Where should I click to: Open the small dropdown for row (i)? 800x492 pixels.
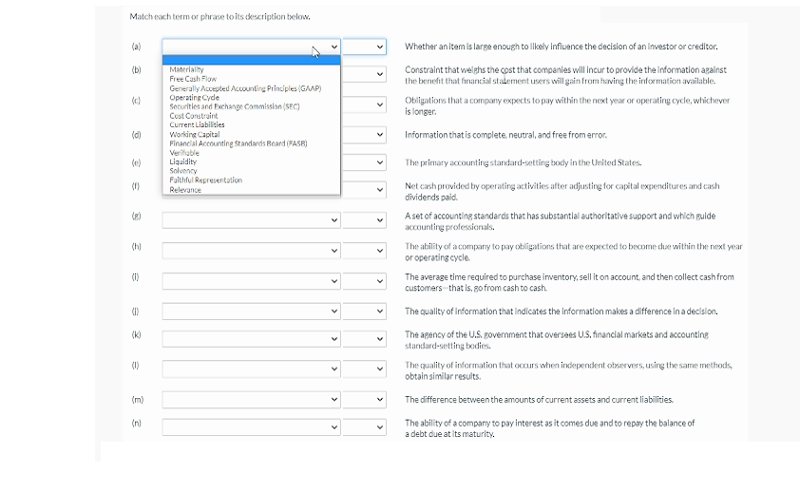coord(364,281)
